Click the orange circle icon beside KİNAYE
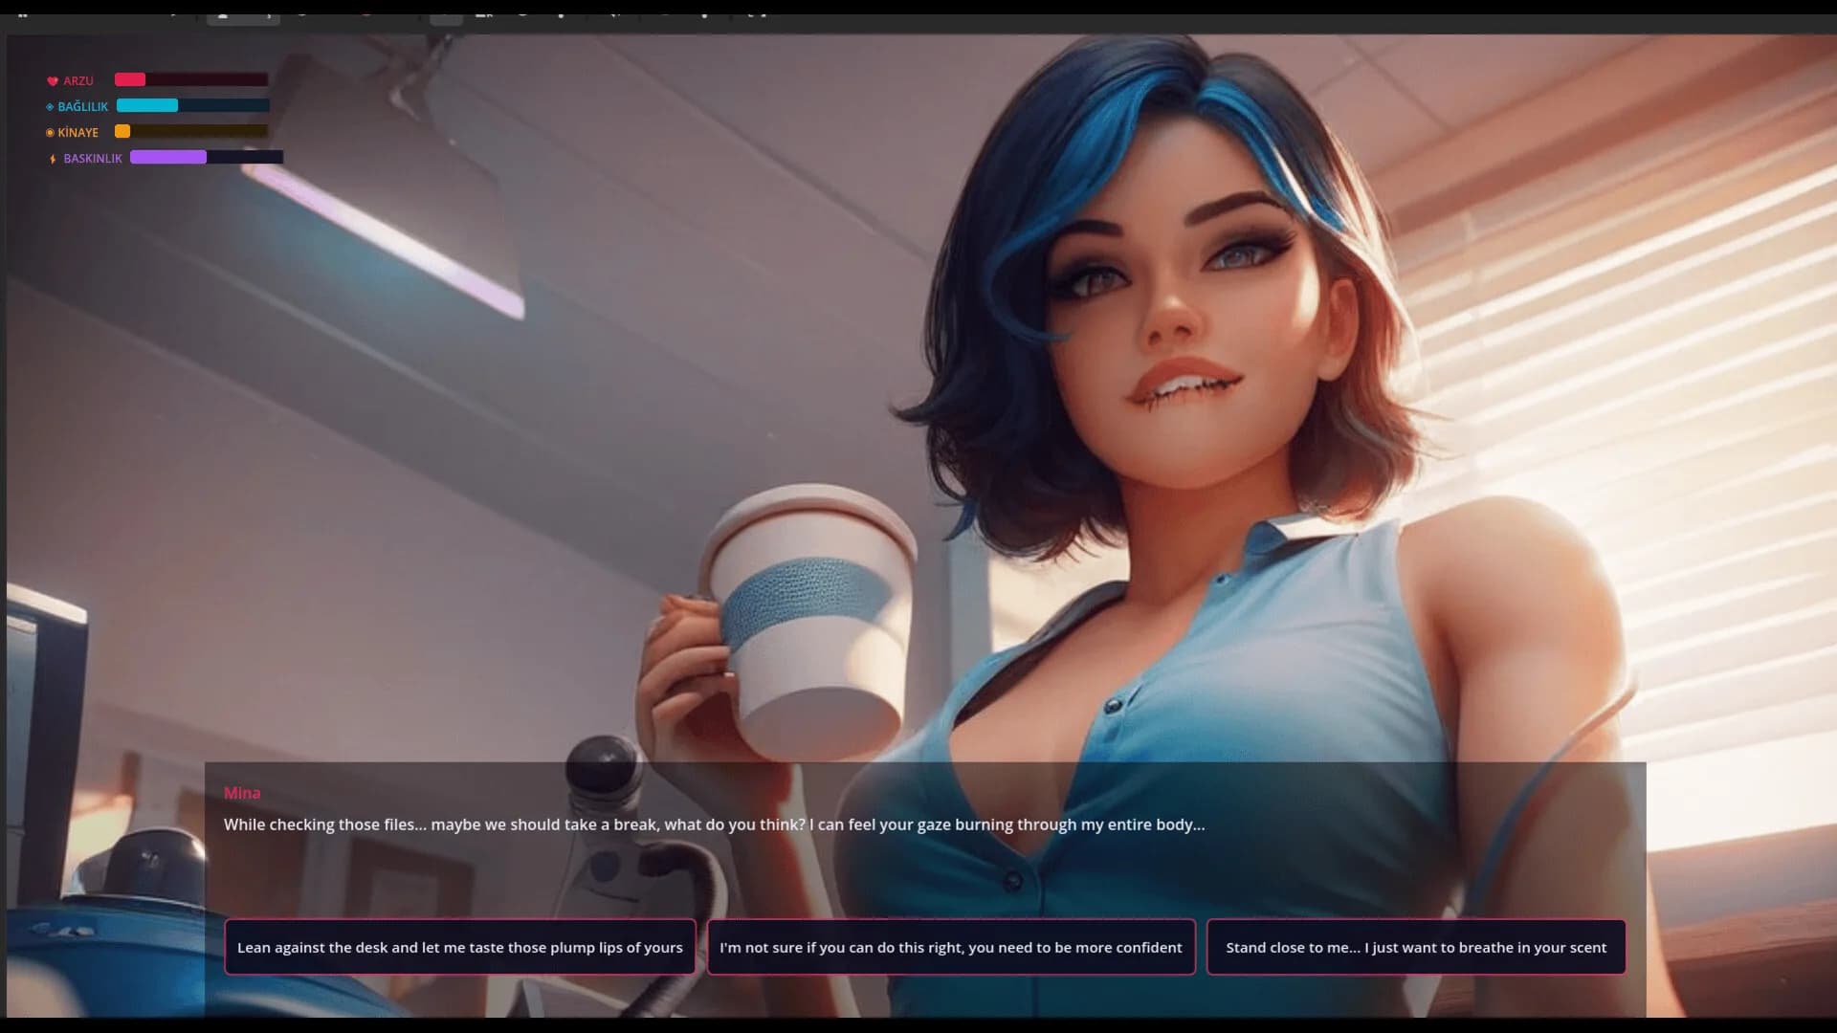This screenshot has width=1837, height=1033. 50,133
